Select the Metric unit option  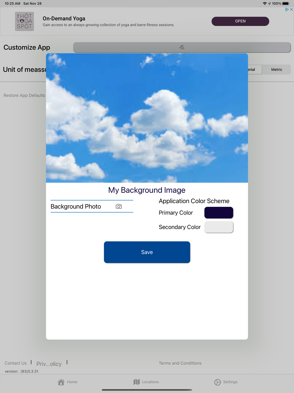coord(277,70)
